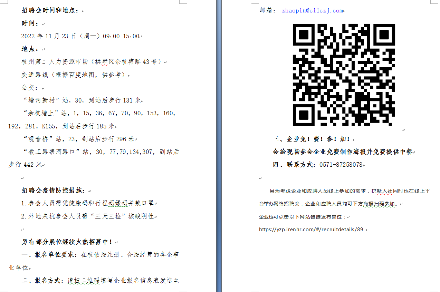The width and height of the screenshot is (440, 292).
Task: Click the zhaopin@ciiczj.com email link
Action: (x=312, y=10)
